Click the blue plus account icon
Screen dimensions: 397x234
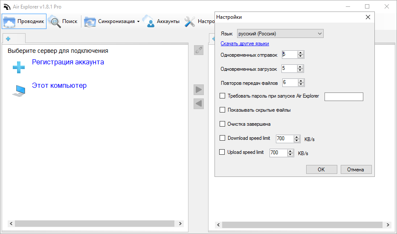[x=19, y=67]
